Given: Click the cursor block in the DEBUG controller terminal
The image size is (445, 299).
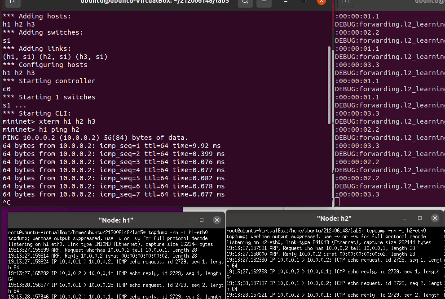Looking at the screenshot, I should coord(337,202).
